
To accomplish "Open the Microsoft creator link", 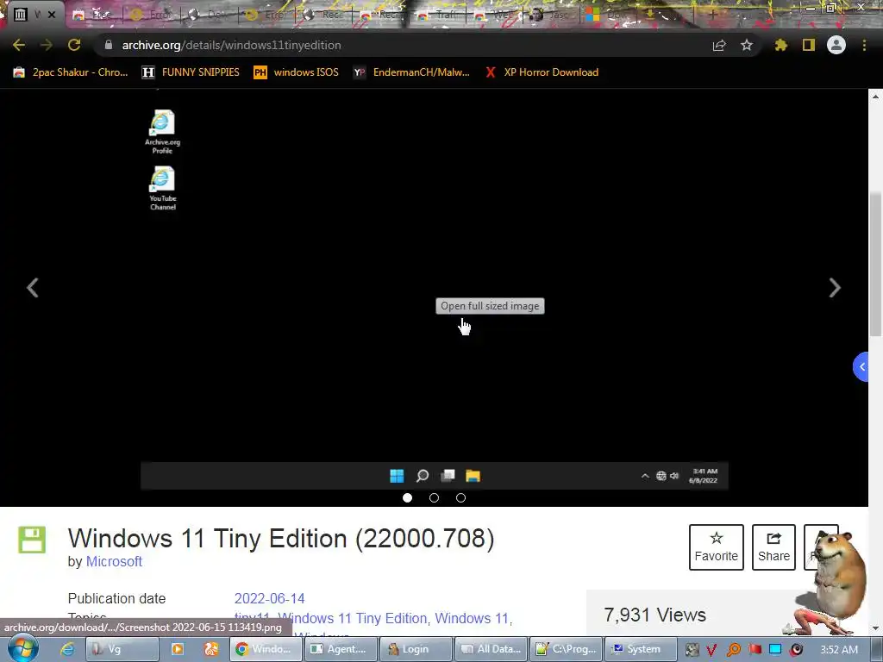I will point(114,561).
